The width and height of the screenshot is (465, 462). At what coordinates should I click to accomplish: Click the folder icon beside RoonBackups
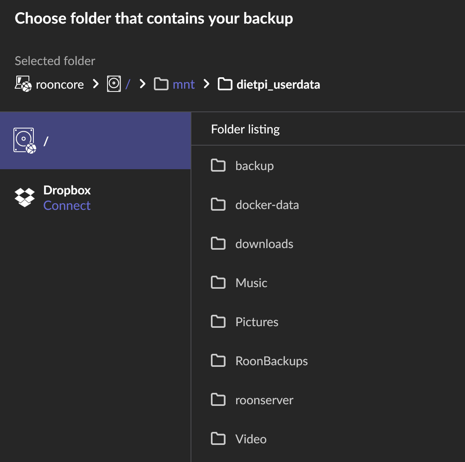pyautogui.click(x=218, y=361)
